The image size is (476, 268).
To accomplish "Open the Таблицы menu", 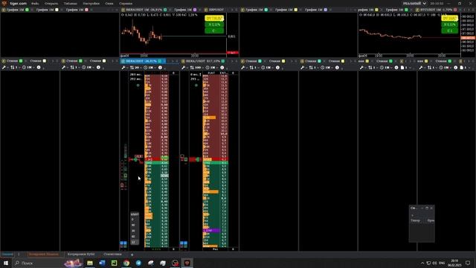I will (70, 3).
